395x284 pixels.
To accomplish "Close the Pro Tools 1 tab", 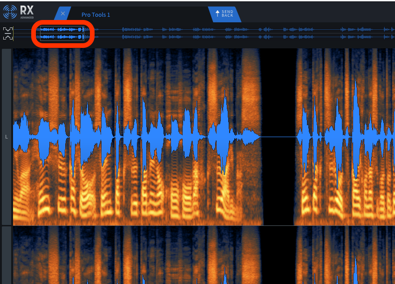I will (x=63, y=14).
